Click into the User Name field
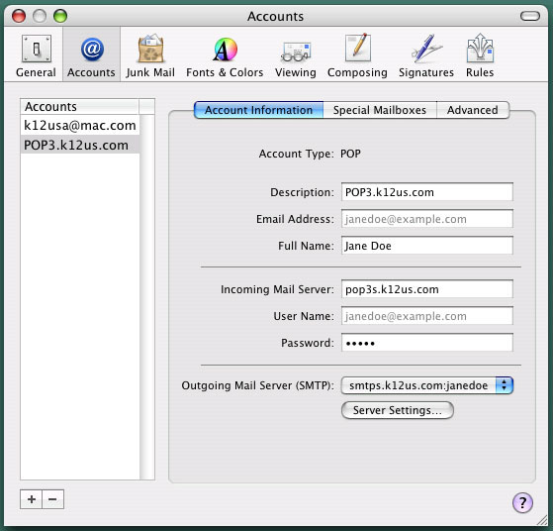 pos(426,316)
